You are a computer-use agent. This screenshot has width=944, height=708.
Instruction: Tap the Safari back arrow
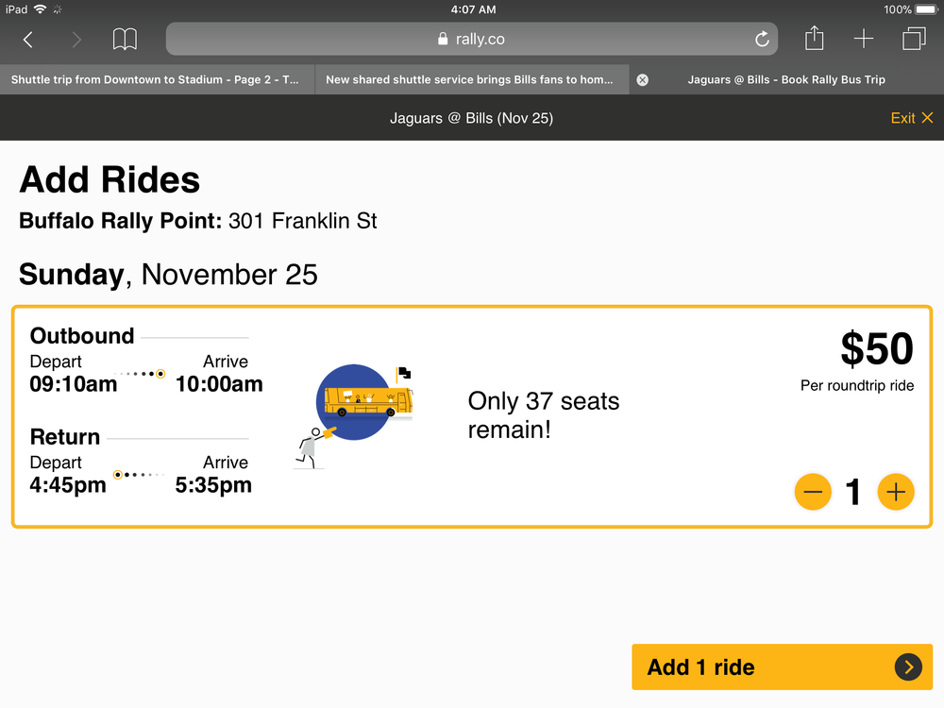tap(27, 40)
